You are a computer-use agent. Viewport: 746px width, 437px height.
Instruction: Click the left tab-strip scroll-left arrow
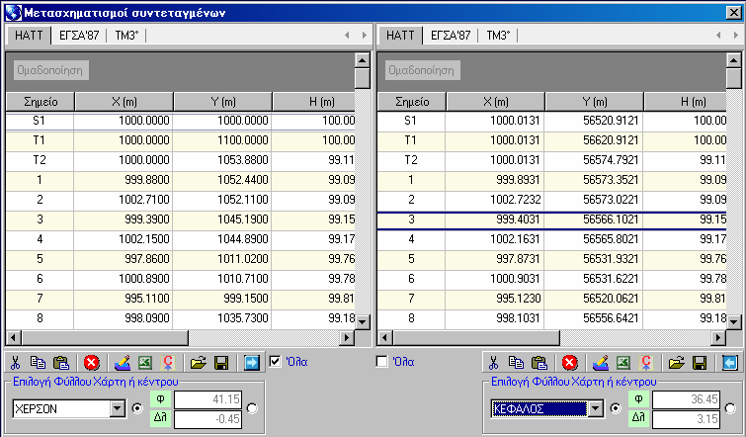(x=347, y=35)
